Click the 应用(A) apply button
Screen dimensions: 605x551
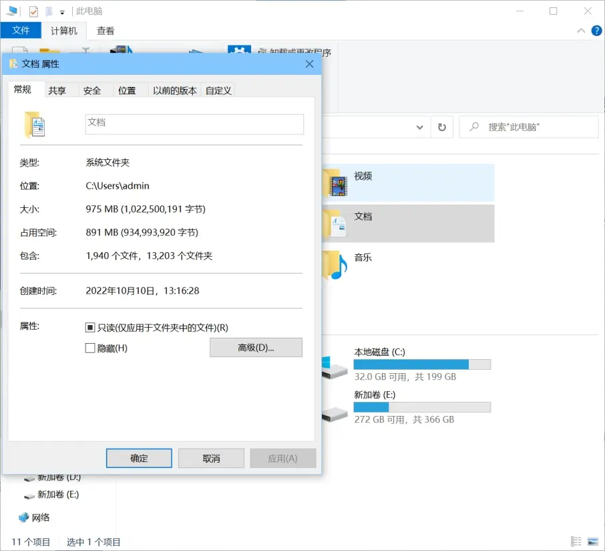pyautogui.click(x=283, y=458)
